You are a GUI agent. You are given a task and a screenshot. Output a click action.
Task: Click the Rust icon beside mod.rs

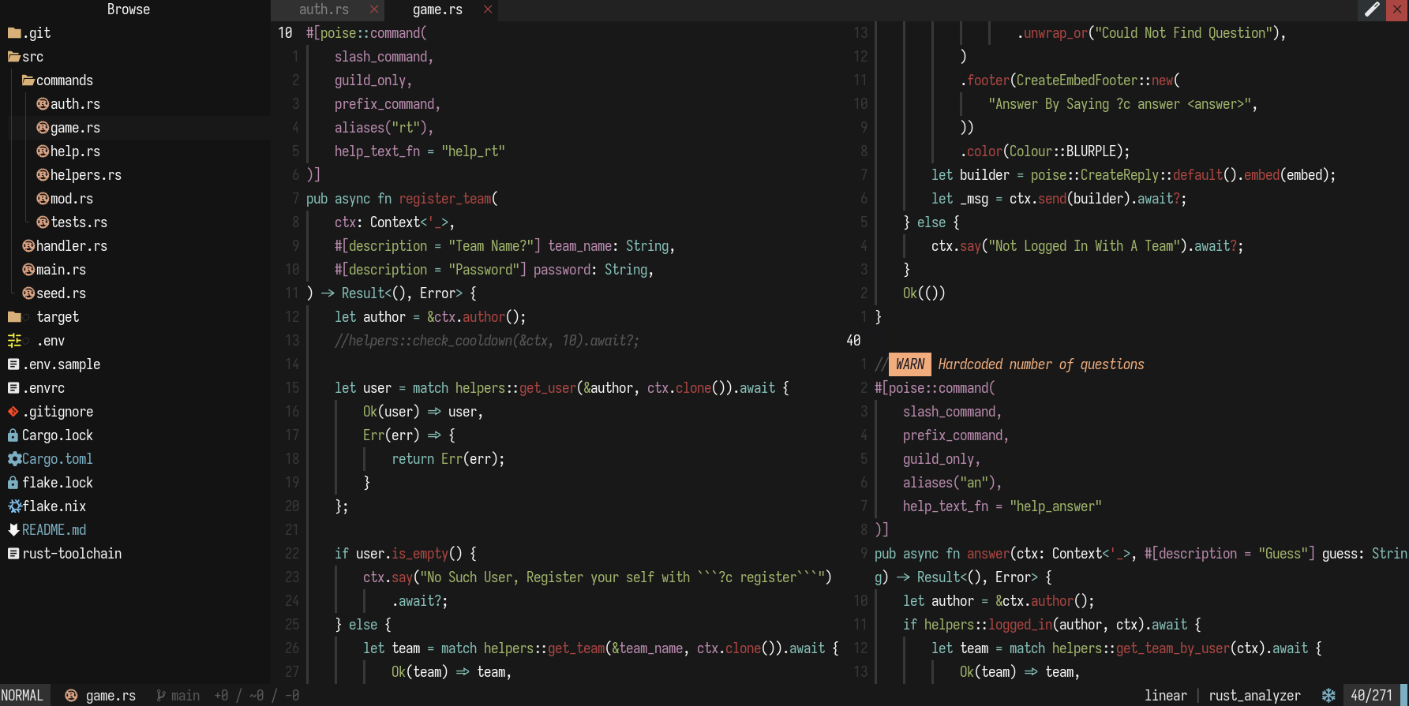[43, 199]
